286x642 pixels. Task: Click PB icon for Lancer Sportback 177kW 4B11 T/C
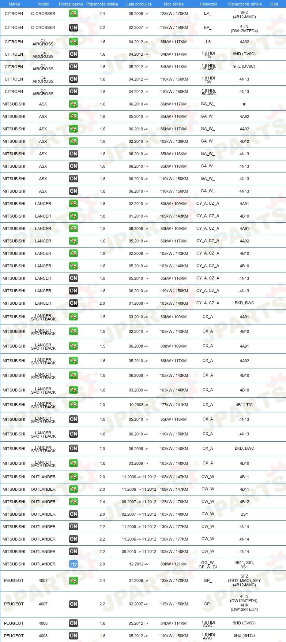[74, 405]
